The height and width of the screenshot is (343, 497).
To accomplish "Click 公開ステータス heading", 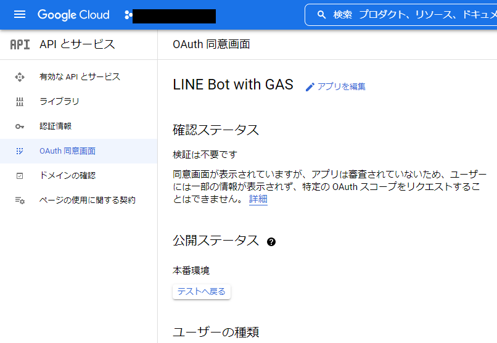I will (x=216, y=241).
